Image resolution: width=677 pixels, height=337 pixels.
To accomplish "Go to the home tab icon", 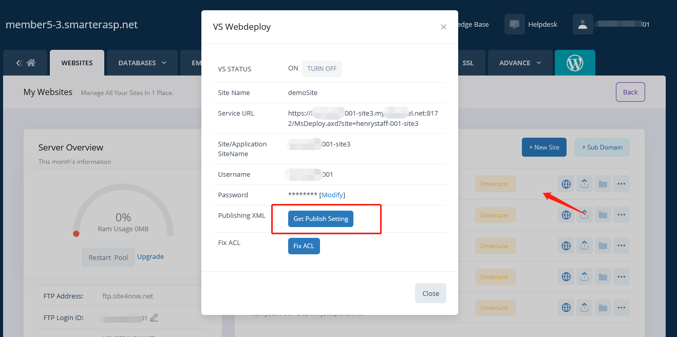I will point(31,63).
